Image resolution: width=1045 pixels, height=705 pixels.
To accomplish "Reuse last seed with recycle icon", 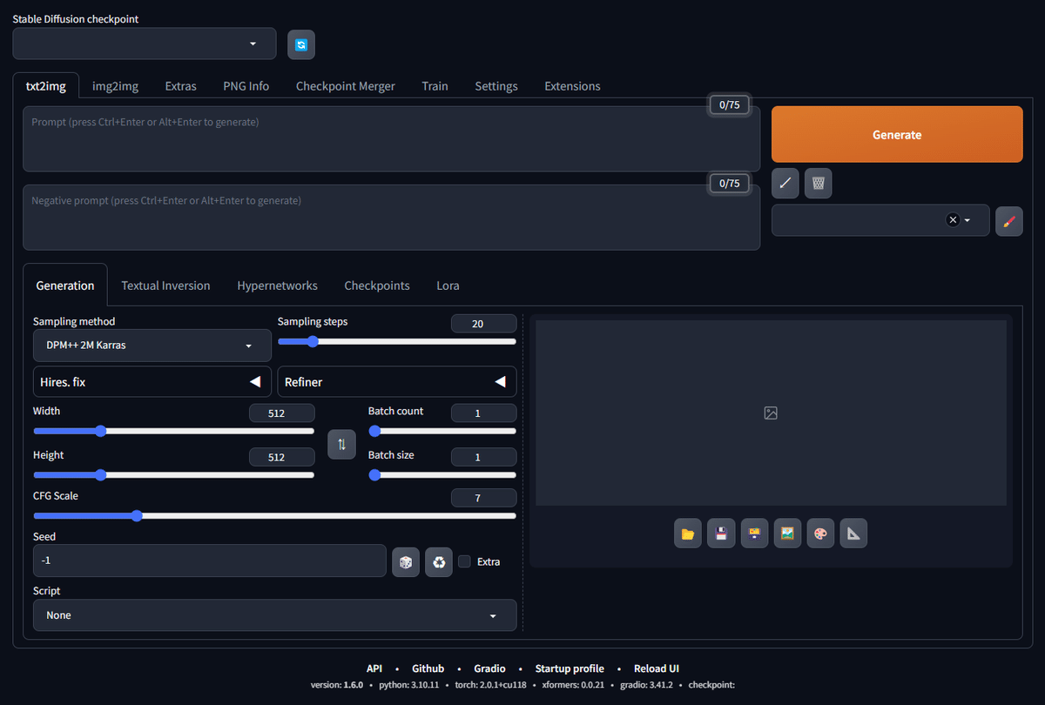I will click(439, 562).
